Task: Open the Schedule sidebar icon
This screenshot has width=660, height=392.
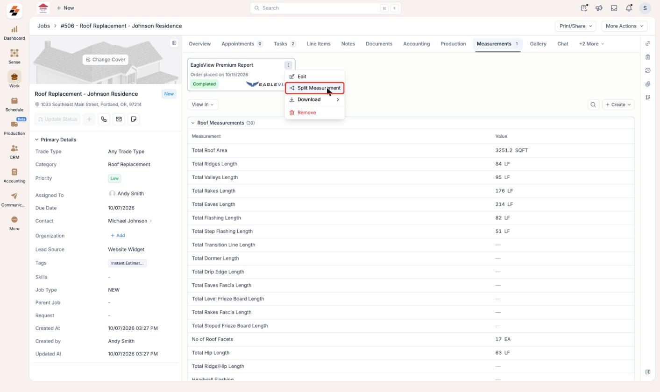Action: tap(14, 105)
